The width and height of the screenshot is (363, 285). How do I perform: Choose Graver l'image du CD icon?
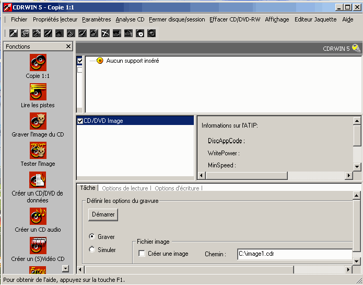click(38, 121)
